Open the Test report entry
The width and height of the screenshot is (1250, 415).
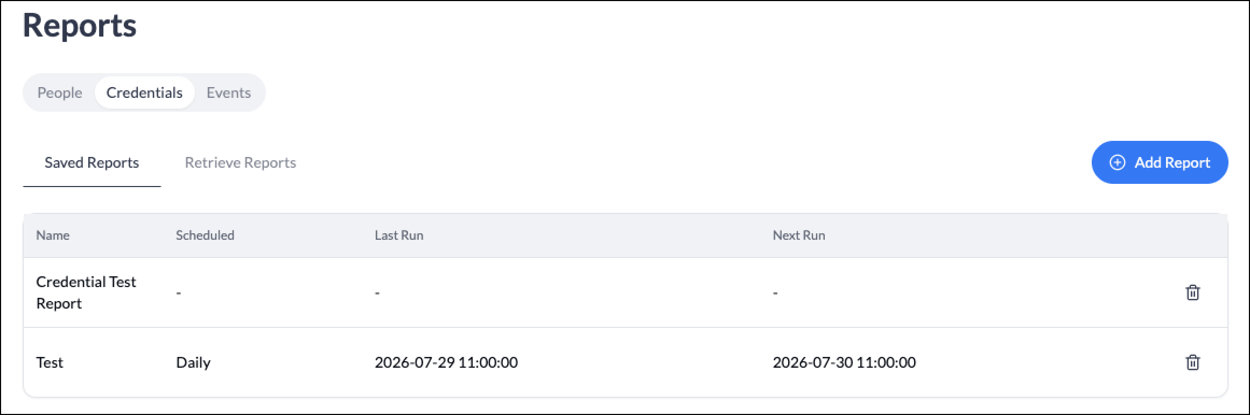[50, 362]
